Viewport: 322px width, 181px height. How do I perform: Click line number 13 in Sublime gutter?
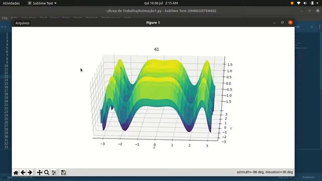click(x=6, y=76)
